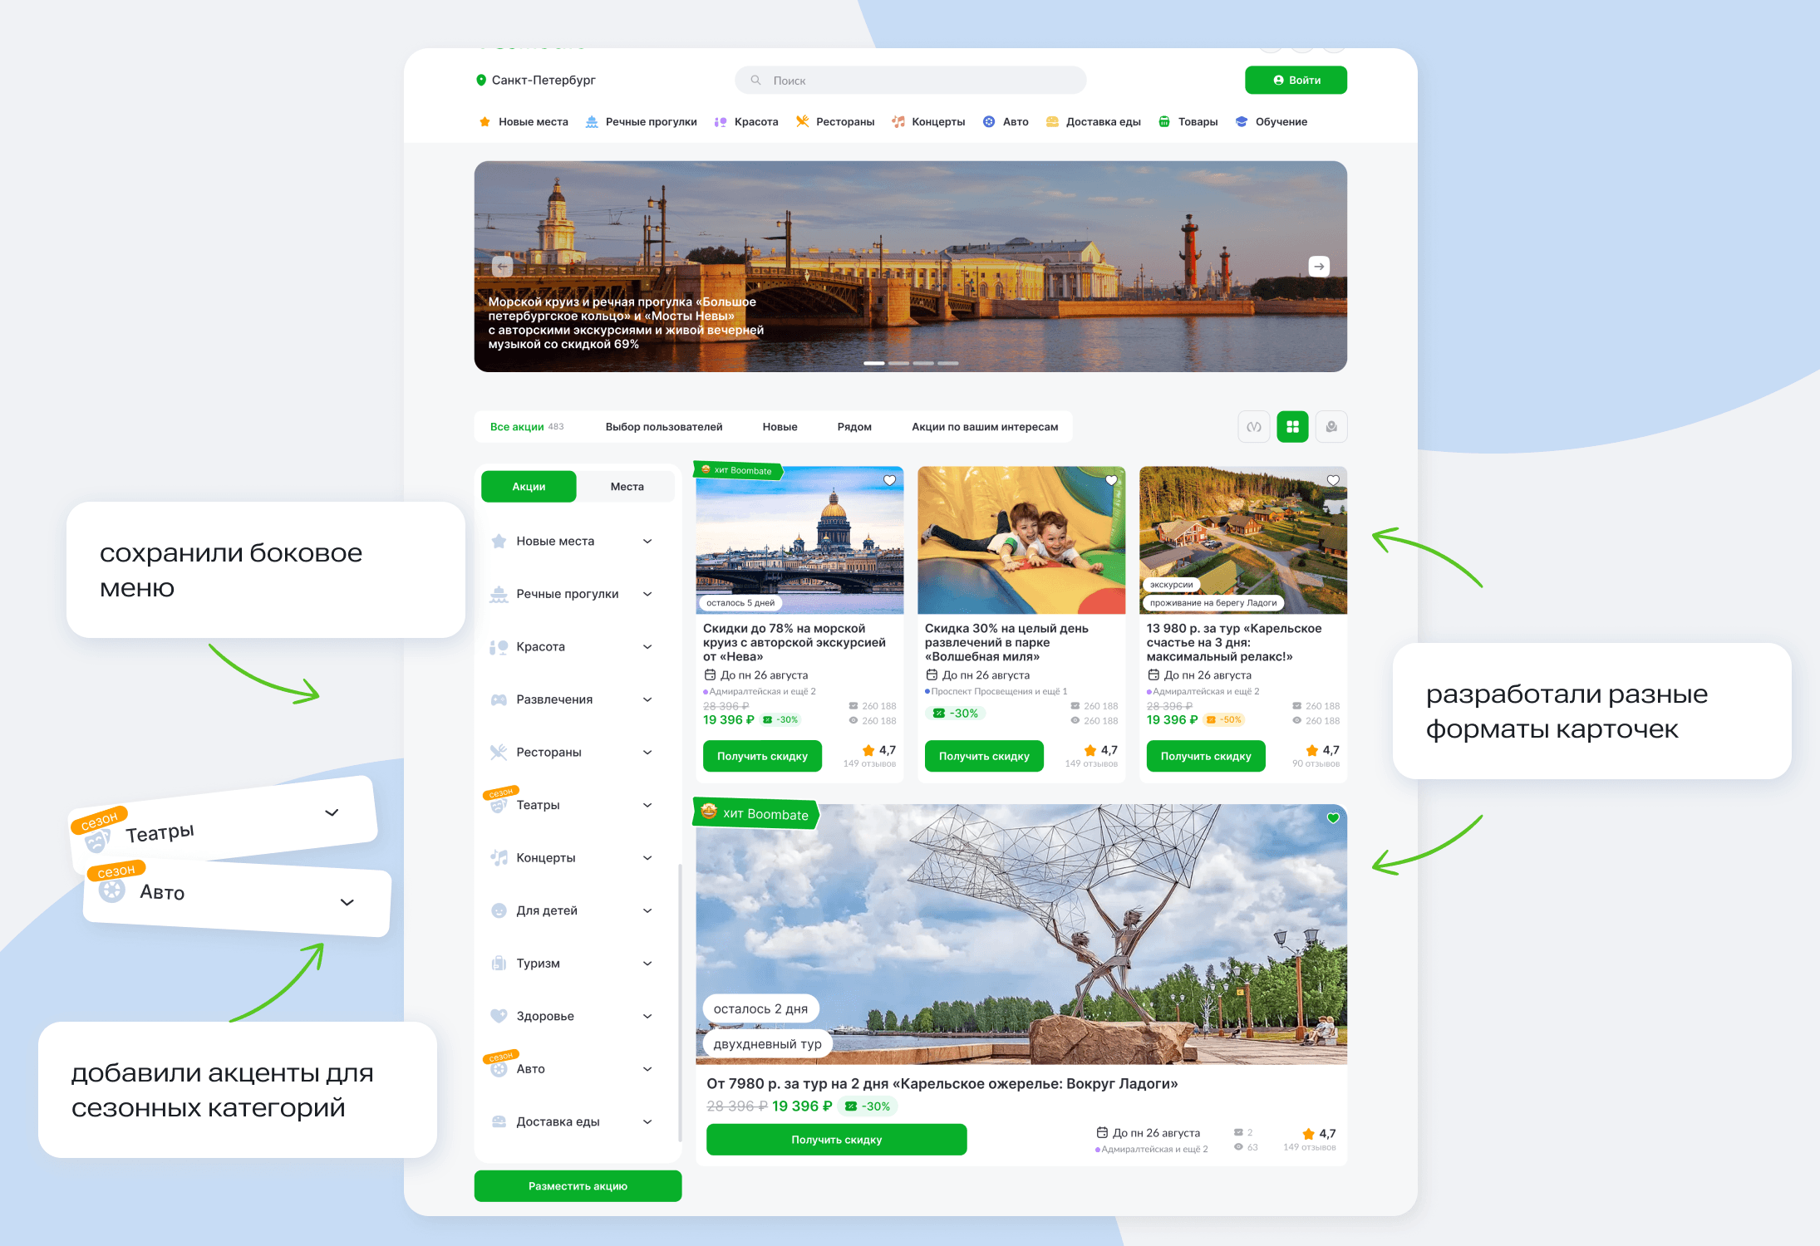Get discount on the Карельское счастье card
The image size is (1820, 1246).
click(1206, 756)
